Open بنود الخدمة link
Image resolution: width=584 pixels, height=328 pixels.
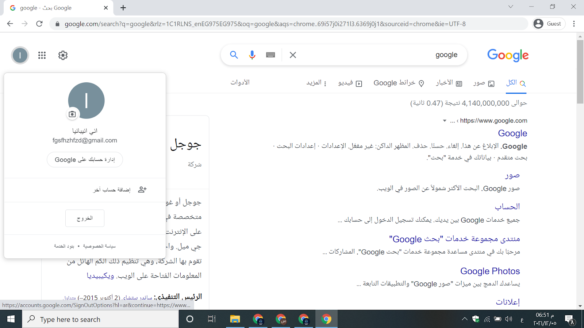tap(64, 246)
